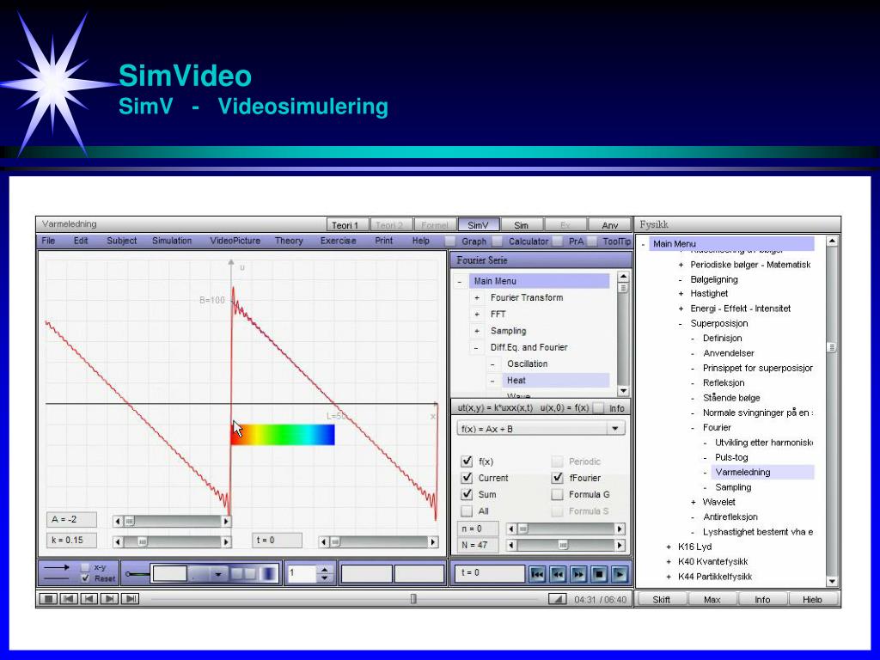Toggle the fFourier checkbox
Viewport: 880px width, 660px height.
557,478
